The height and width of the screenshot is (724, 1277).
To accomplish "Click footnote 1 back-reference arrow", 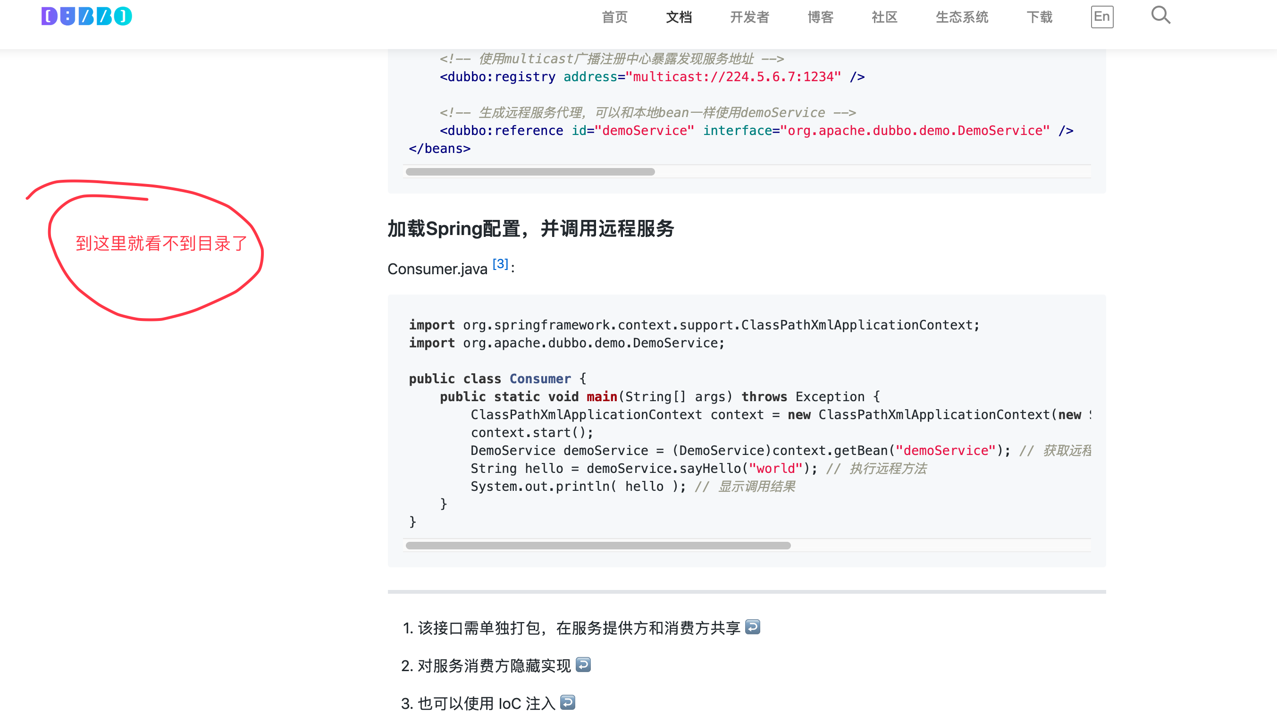I will (752, 627).
